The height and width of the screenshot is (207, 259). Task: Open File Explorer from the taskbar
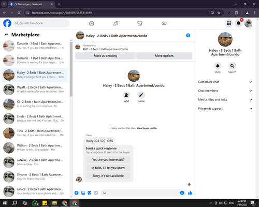tap(54, 203)
